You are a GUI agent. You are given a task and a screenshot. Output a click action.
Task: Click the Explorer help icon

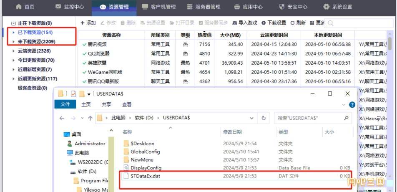pyautogui.click(x=352, y=105)
